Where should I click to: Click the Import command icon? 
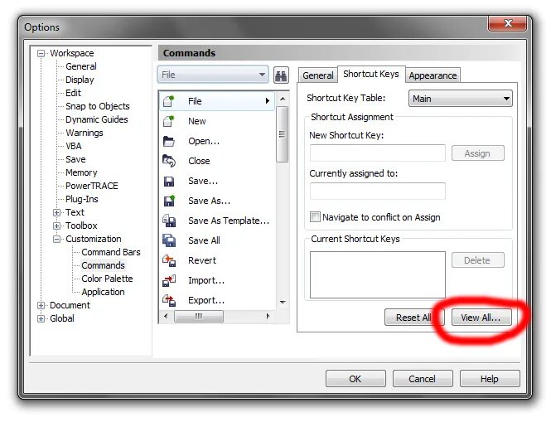point(169,280)
